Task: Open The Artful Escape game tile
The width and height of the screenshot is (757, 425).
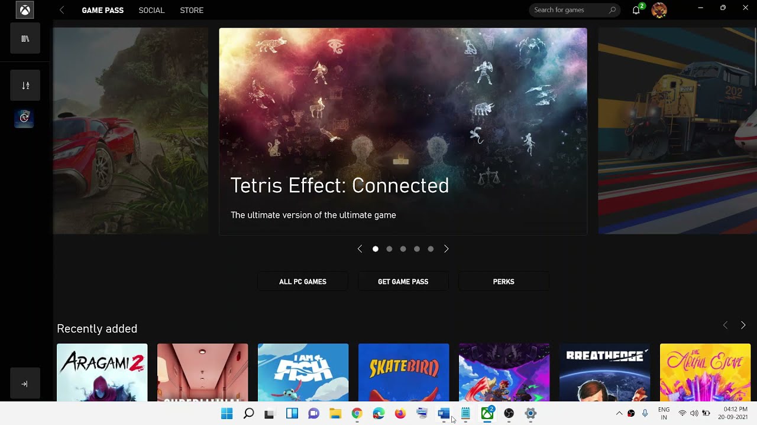Action: tap(705, 372)
